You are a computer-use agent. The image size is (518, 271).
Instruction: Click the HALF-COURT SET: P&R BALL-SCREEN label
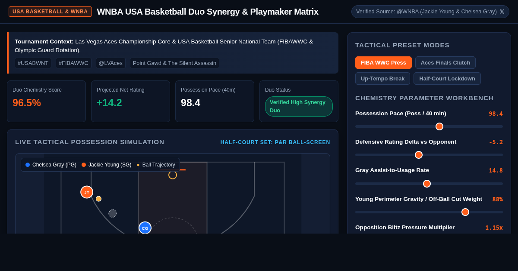click(x=275, y=142)
